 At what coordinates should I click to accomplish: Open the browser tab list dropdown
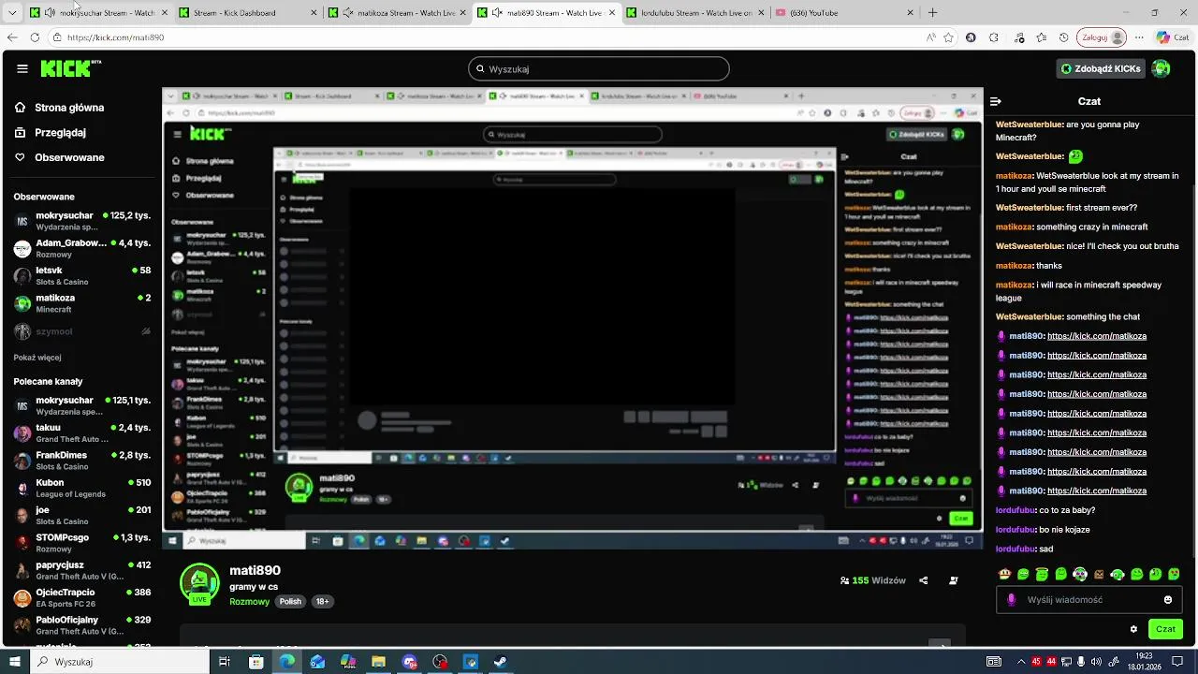[12, 13]
